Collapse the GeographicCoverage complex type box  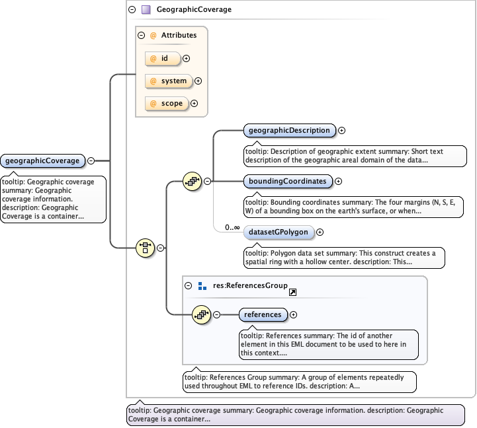point(132,10)
